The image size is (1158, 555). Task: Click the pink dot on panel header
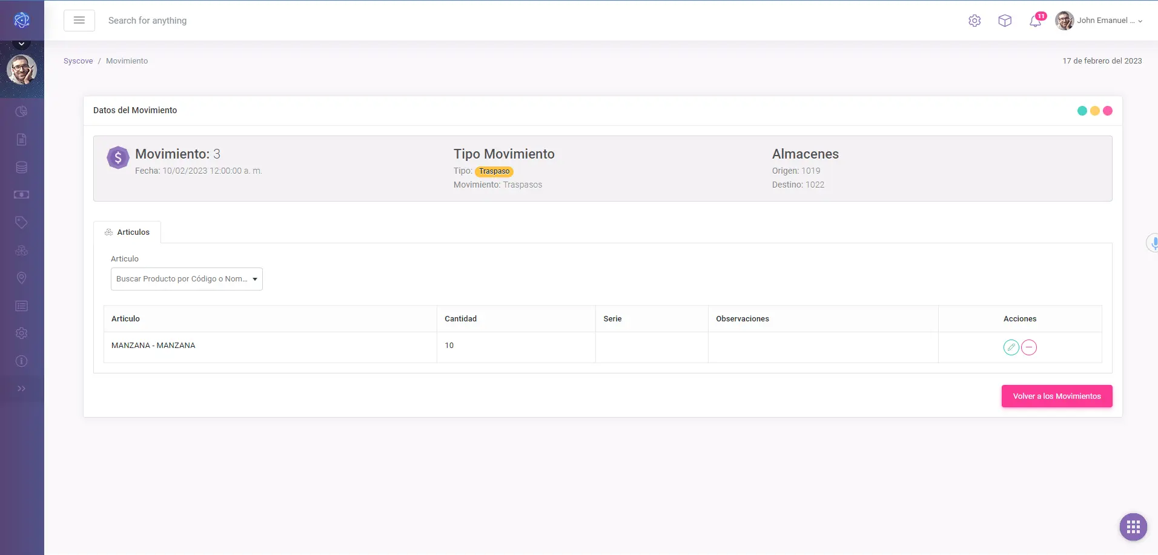click(x=1108, y=111)
